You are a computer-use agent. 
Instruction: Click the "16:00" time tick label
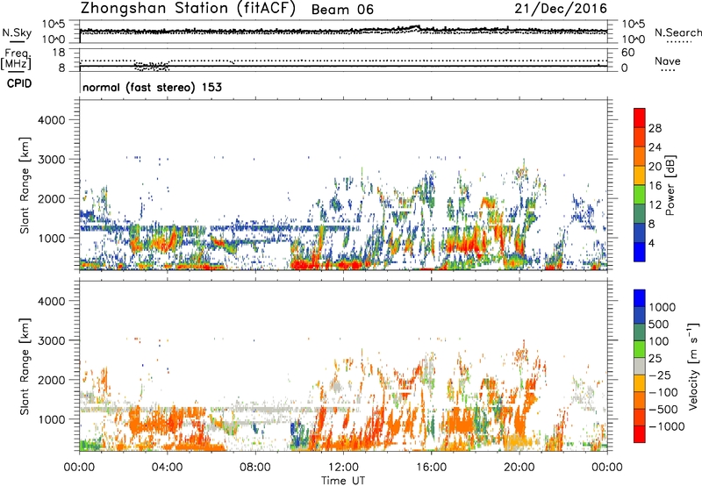tap(431, 468)
